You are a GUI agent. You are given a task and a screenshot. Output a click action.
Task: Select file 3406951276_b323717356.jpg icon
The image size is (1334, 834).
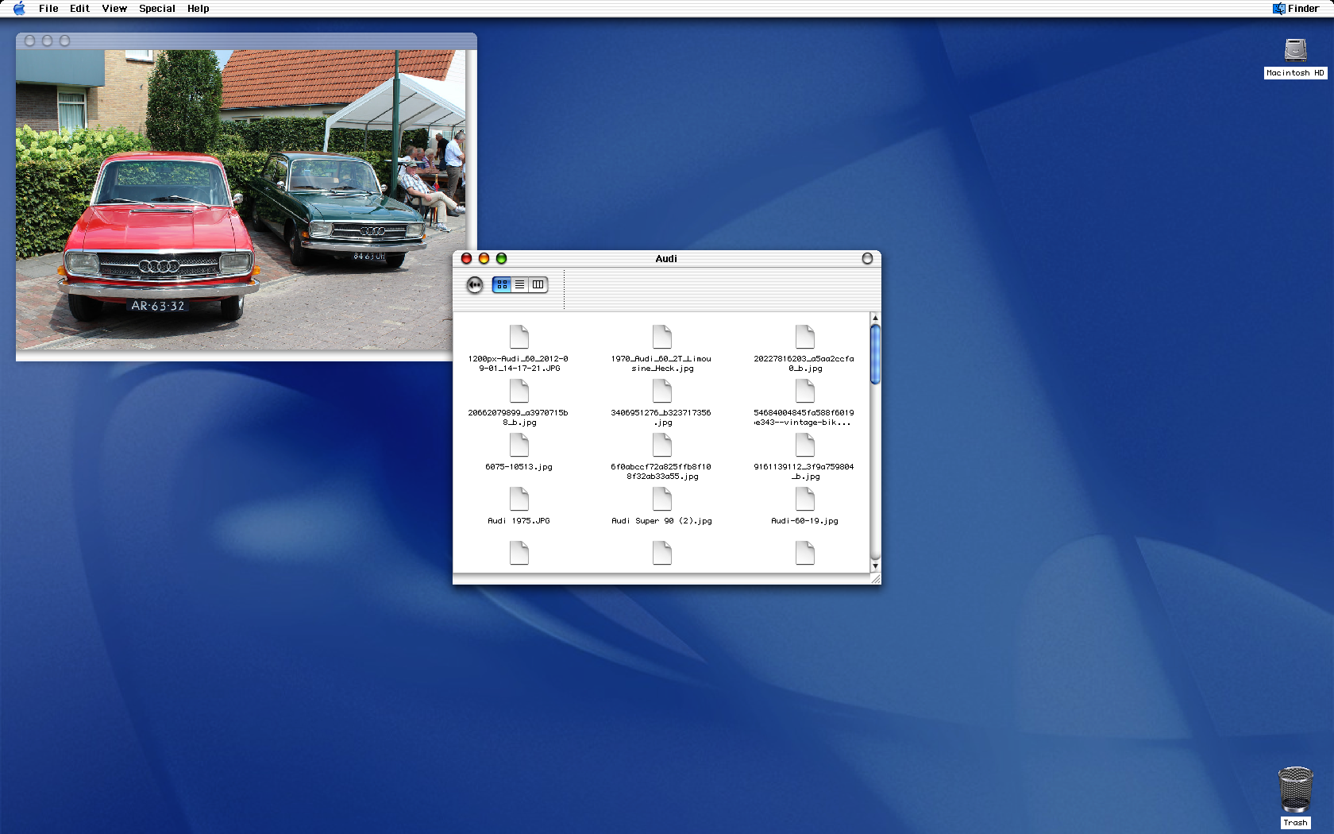pos(662,391)
